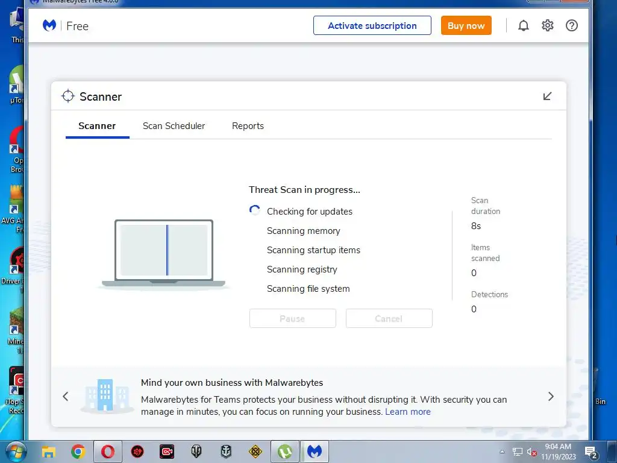Click network status tray icon
The width and height of the screenshot is (617, 463).
coord(518,452)
